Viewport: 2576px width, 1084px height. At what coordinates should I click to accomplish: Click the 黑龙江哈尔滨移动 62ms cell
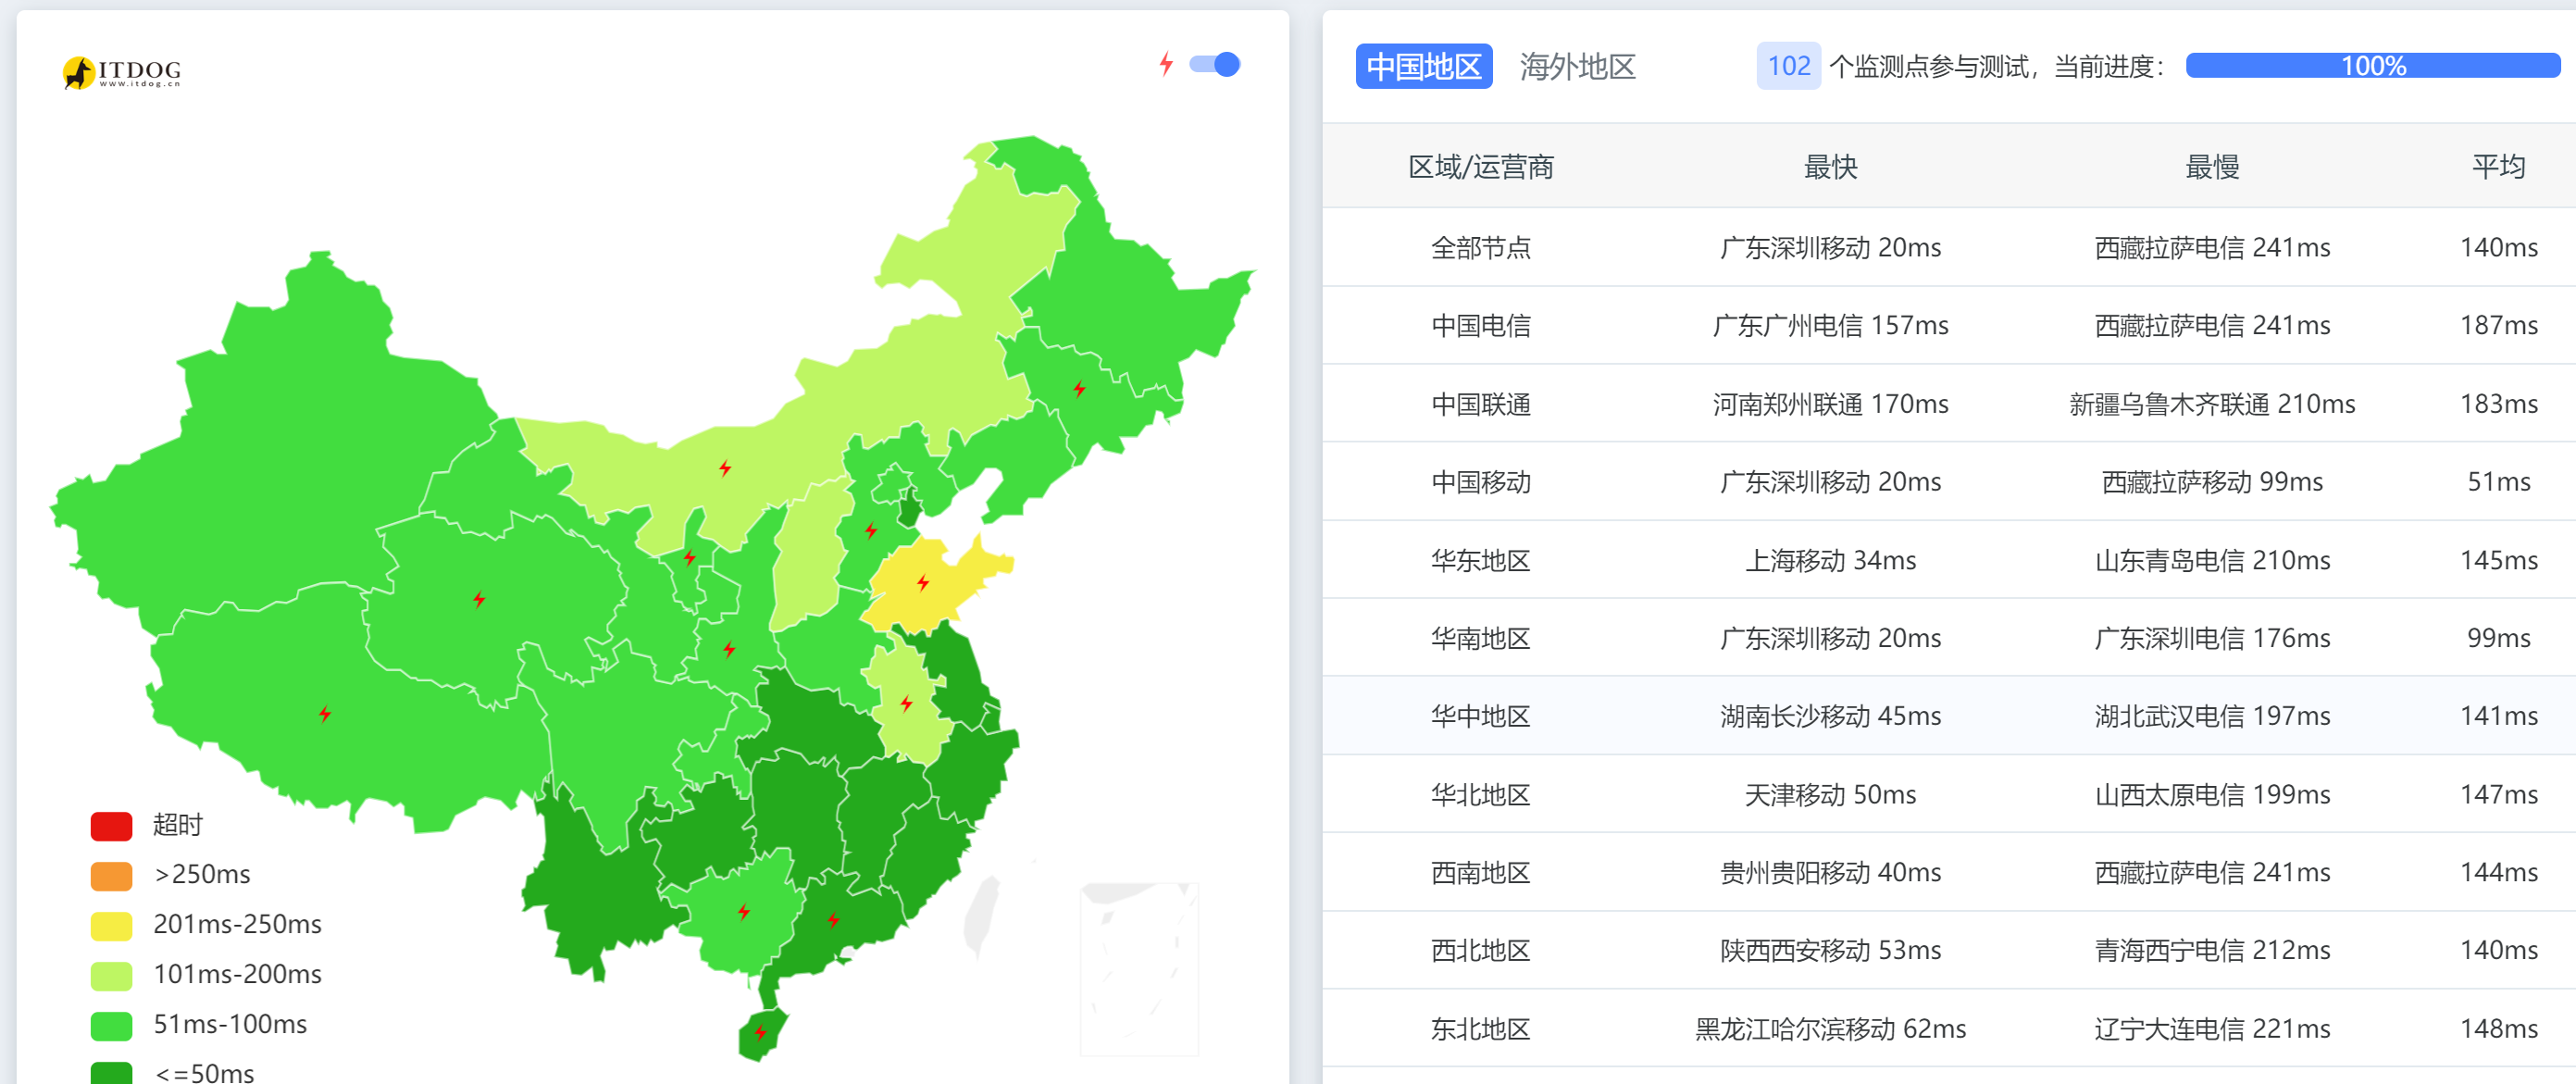1830,1029
